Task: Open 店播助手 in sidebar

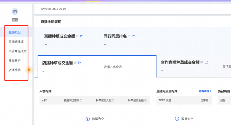Action: pyautogui.click(x=14, y=70)
